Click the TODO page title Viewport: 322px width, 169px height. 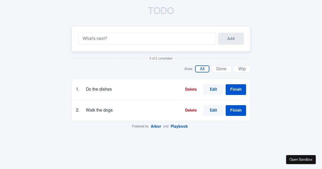coord(161,11)
